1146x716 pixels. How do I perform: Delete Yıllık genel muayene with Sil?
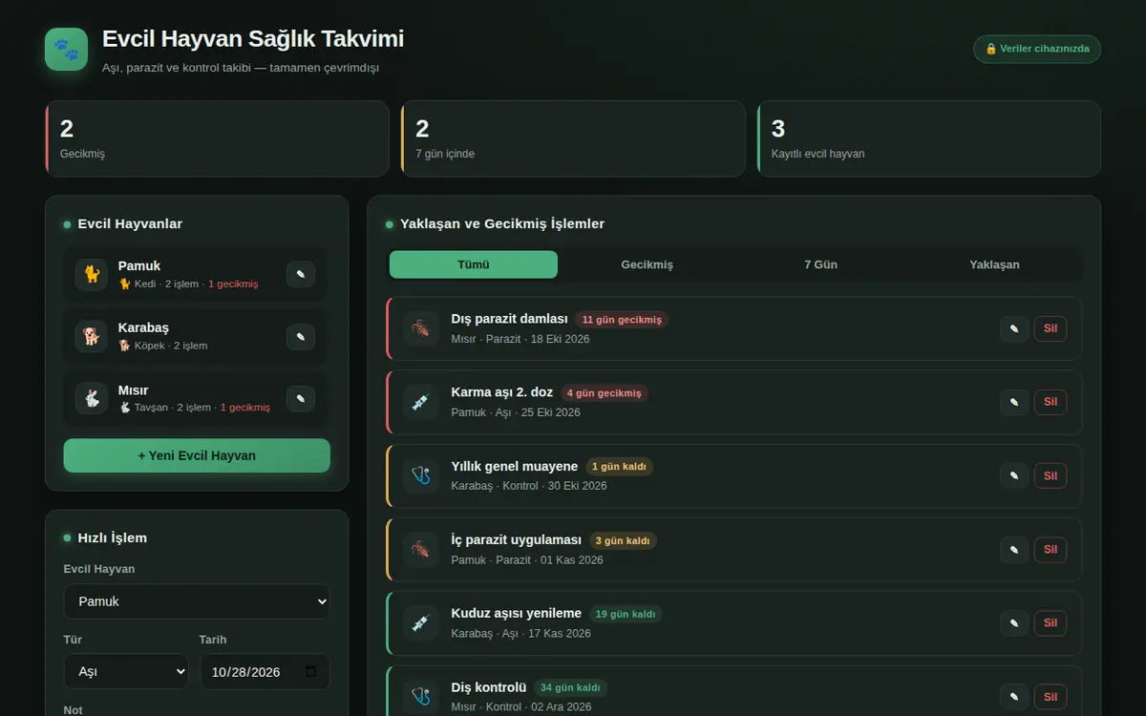[x=1050, y=475]
